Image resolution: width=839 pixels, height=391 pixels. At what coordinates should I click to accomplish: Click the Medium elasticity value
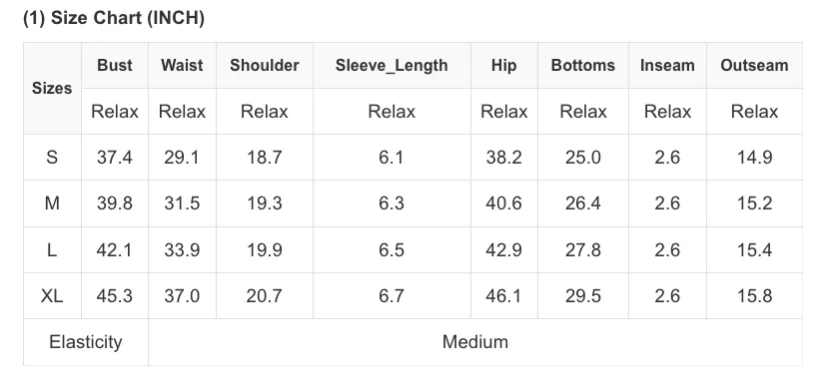(475, 342)
